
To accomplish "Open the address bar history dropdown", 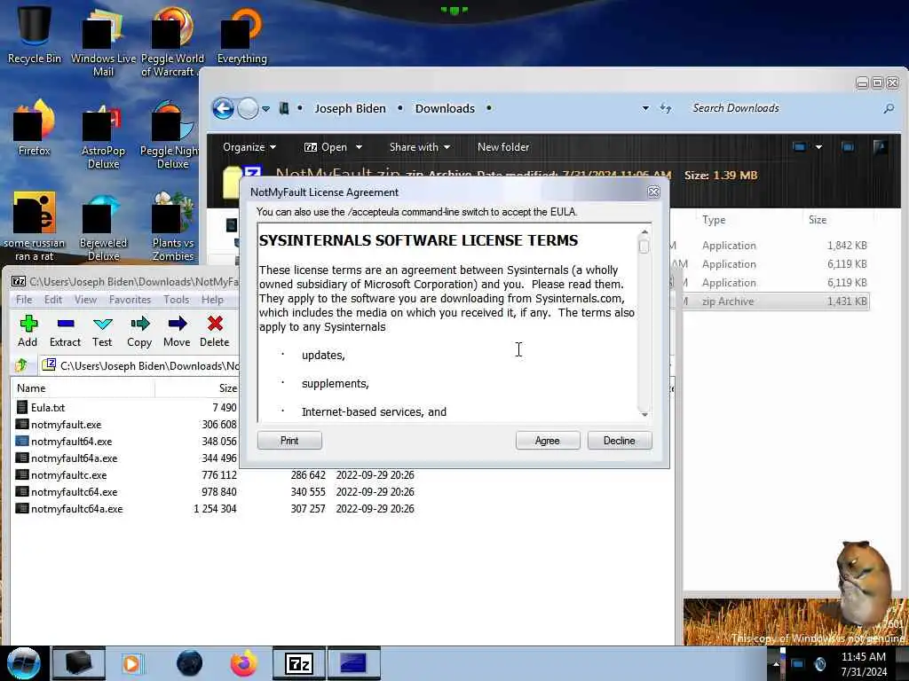I will 645,108.
